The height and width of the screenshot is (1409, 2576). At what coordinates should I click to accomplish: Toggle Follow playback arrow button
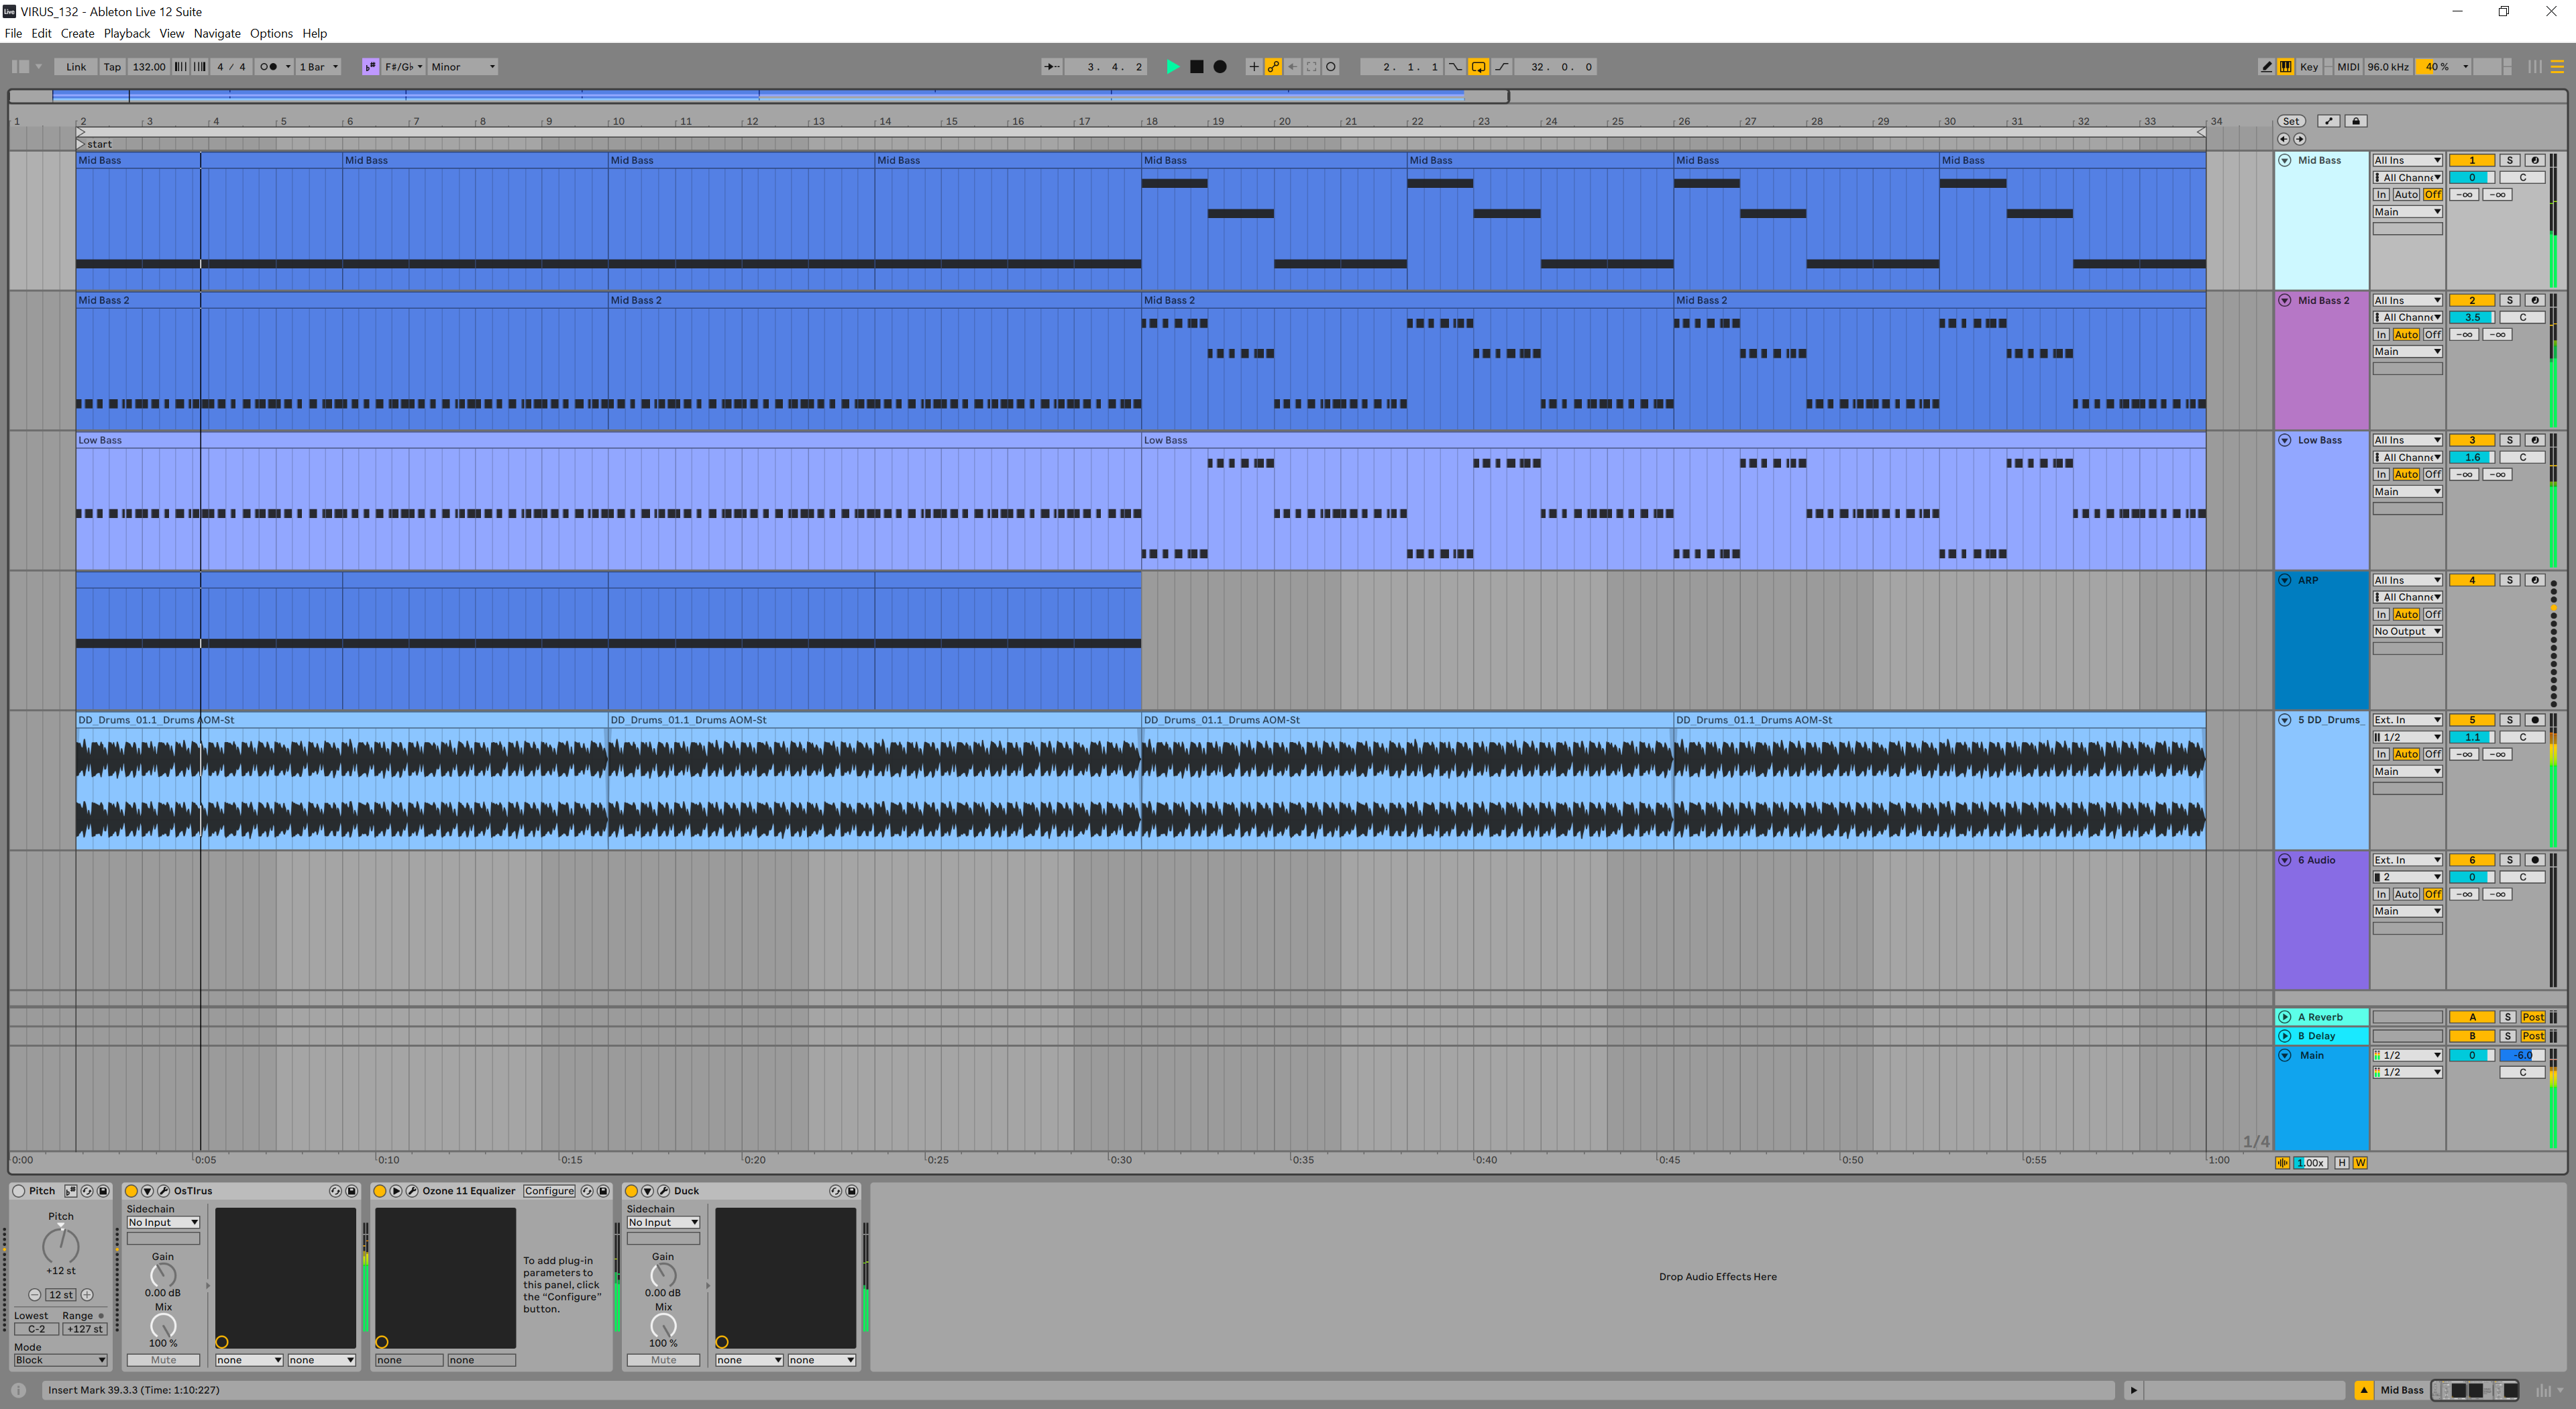(1052, 67)
